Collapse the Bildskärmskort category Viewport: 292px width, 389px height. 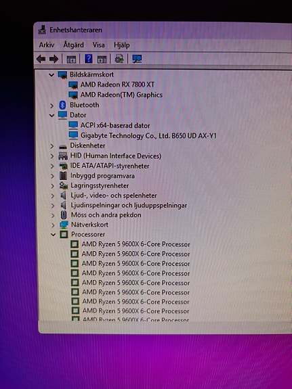pyautogui.click(x=51, y=74)
